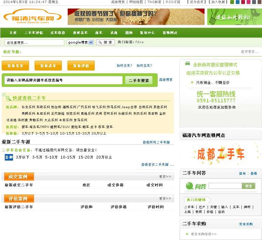This screenshot has width=262, height=240.
Task: Click the green car icon in sidebar
Action: (188, 64)
